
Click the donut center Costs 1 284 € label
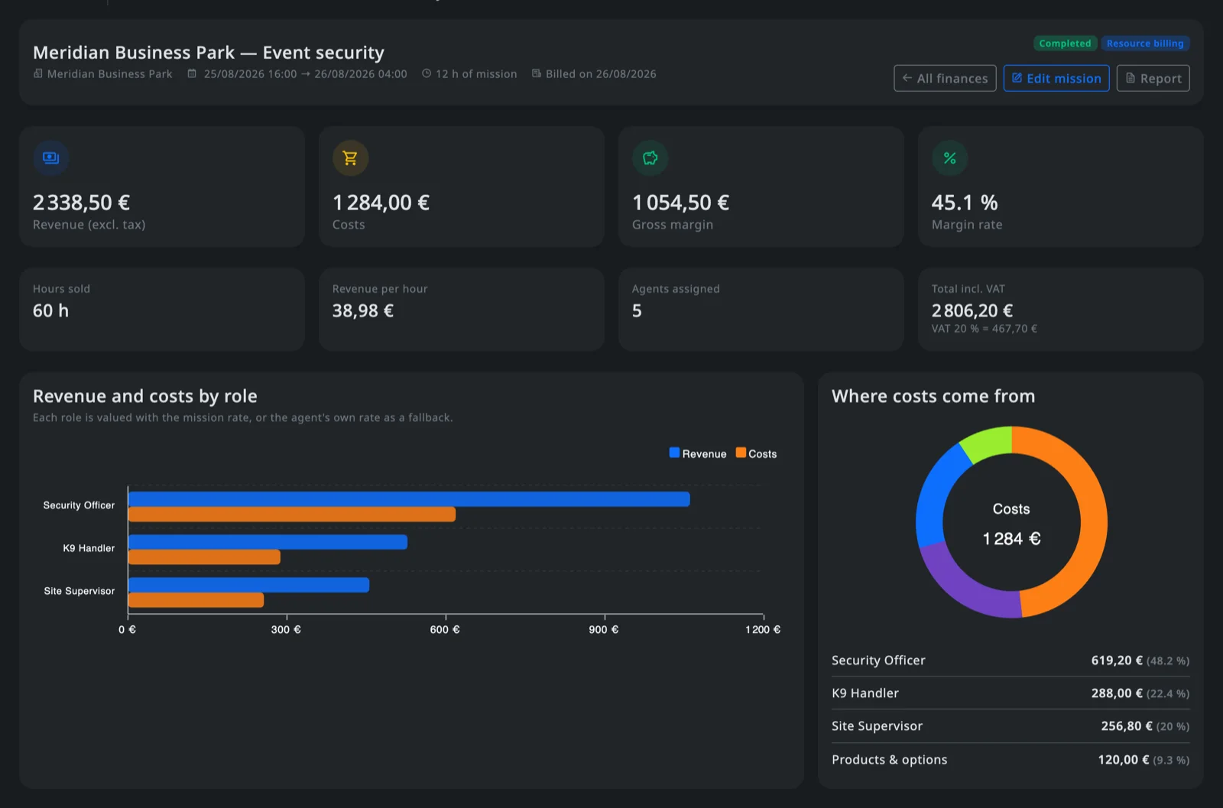tap(1011, 524)
